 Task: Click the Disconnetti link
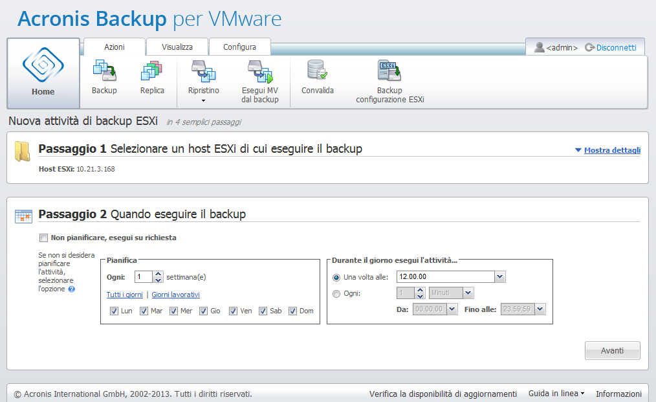[x=617, y=48]
